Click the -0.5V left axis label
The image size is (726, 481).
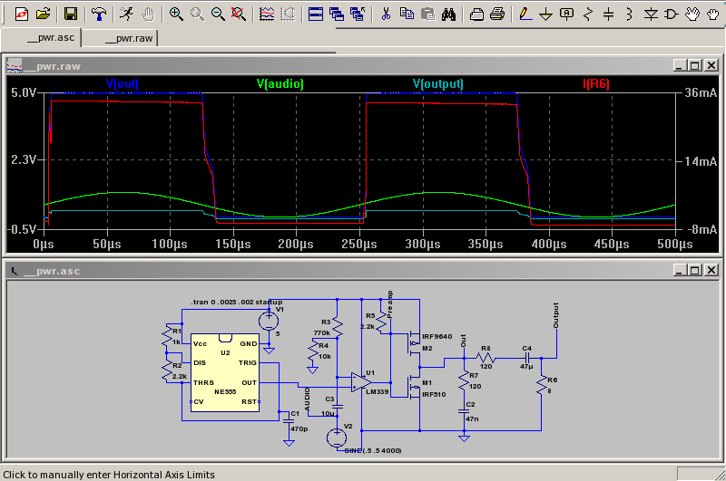(22, 229)
